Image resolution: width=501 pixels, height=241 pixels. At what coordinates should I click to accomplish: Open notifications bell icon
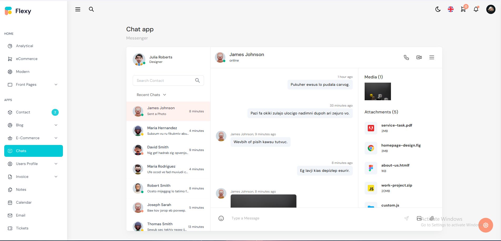pos(476,9)
